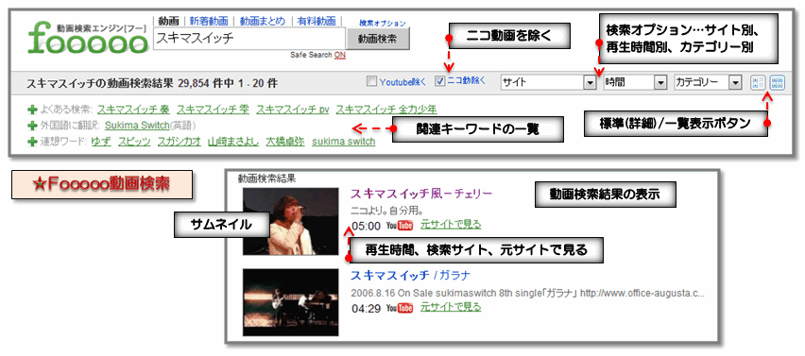Click 元サイトで見る on the 04:29 result
The image size is (805, 356).
pyautogui.click(x=451, y=307)
